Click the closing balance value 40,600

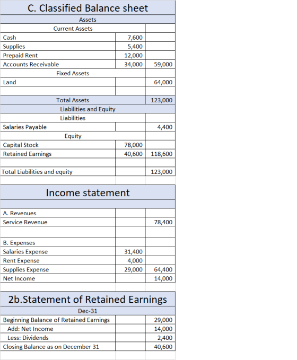coord(160,347)
